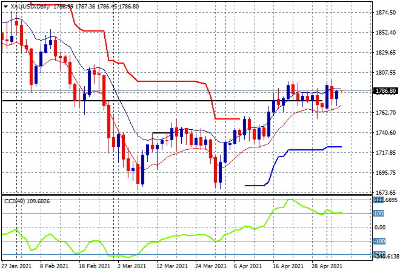The image size is (400, 273).
Task: Click the 1829.65 price axis label
Action: tap(386, 53)
